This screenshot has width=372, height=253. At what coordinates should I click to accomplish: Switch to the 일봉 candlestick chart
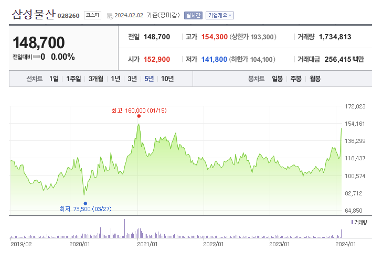pyautogui.click(x=277, y=79)
